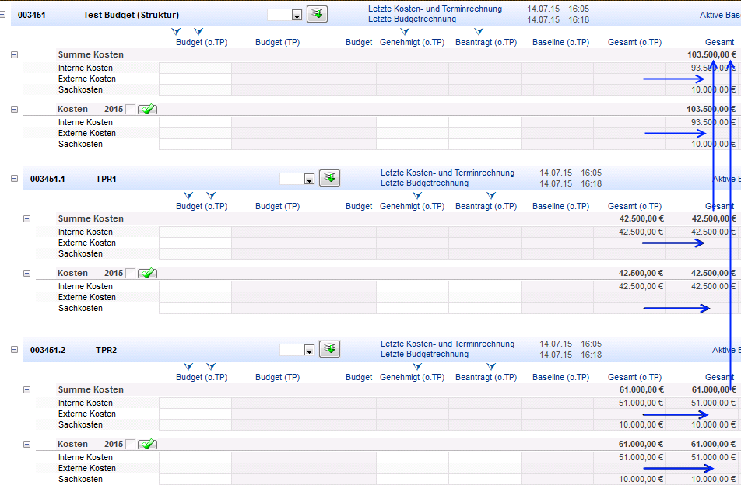Image resolution: width=741 pixels, height=489 pixels.
Task: Open Letzte Kosten- und Terminrechnung link for 003451
Action: coord(435,9)
